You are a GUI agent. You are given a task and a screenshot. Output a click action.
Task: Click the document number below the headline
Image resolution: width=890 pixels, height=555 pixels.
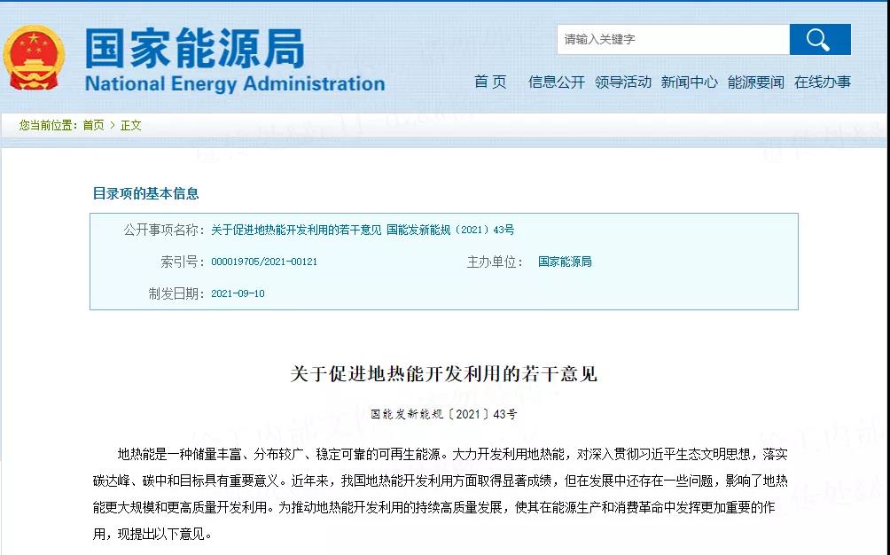pyautogui.click(x=444, y=414)
